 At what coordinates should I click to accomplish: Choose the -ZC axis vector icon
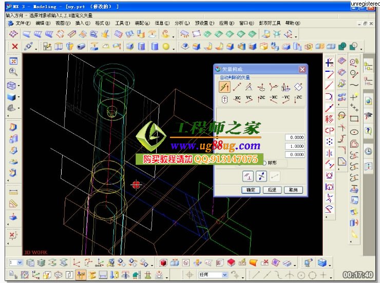click(x=298, y=99)
